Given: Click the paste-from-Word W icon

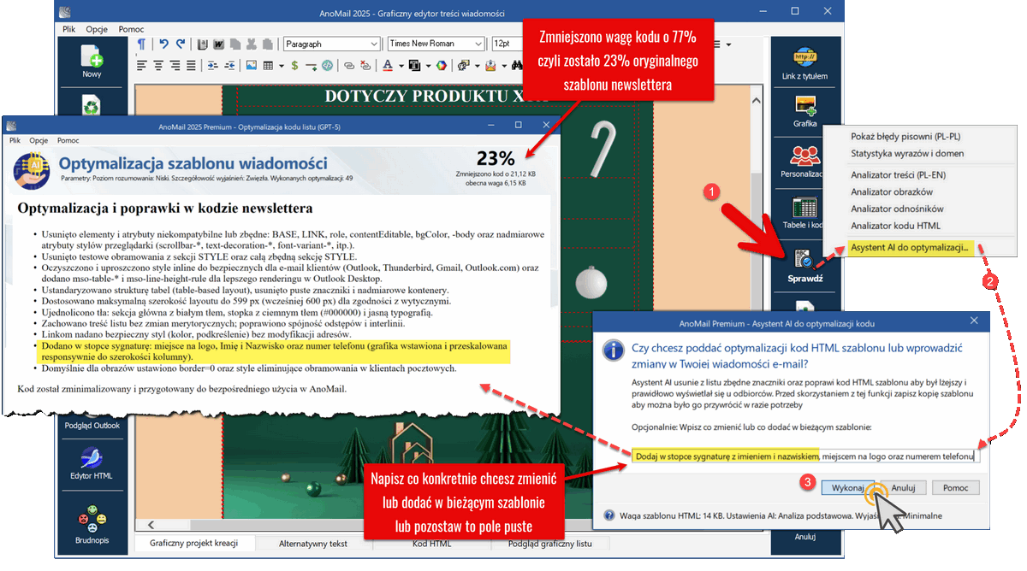Looking at the screenshot, I should click(x=218, y=44).
